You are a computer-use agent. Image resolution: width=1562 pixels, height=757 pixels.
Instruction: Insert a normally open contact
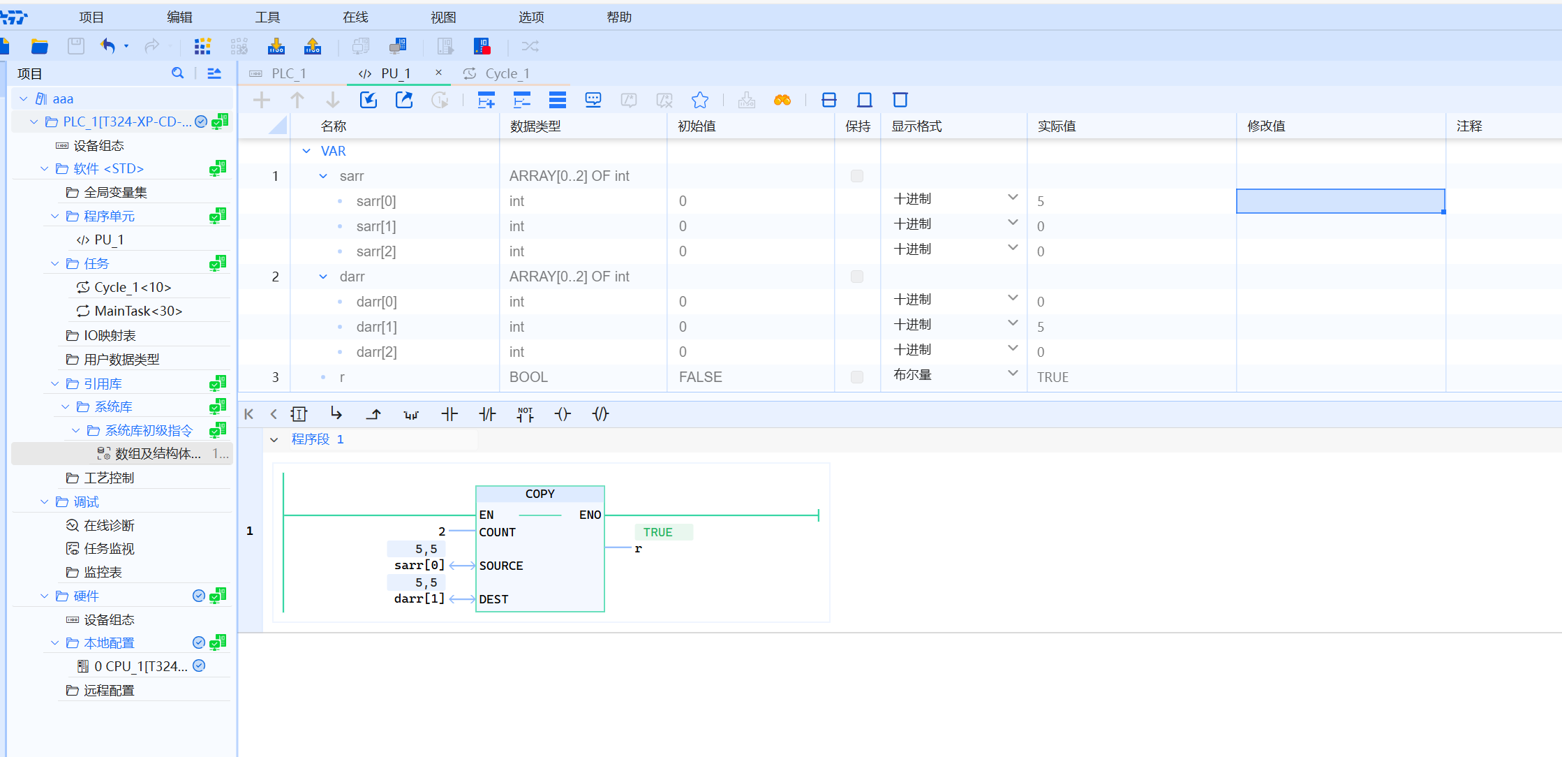(x=449, y=414)
